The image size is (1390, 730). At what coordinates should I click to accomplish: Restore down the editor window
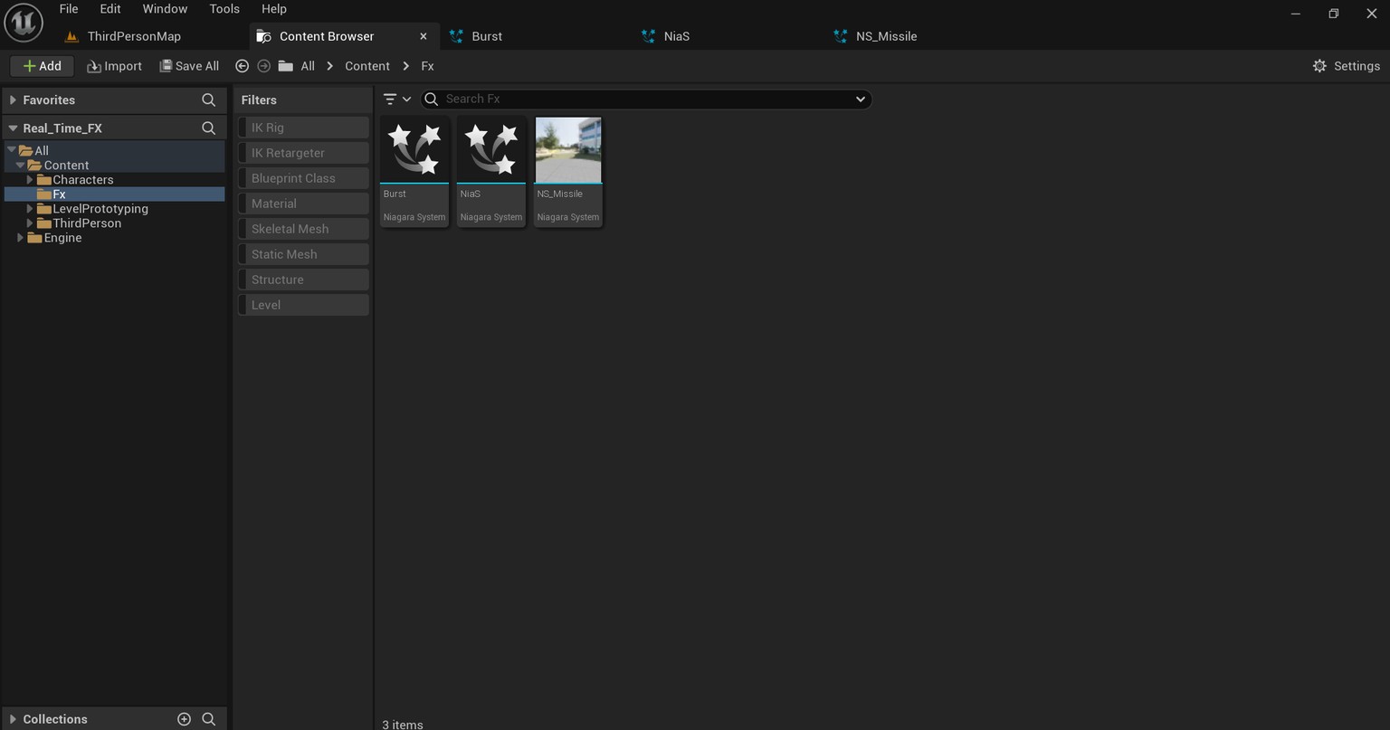pos(1333,13)
